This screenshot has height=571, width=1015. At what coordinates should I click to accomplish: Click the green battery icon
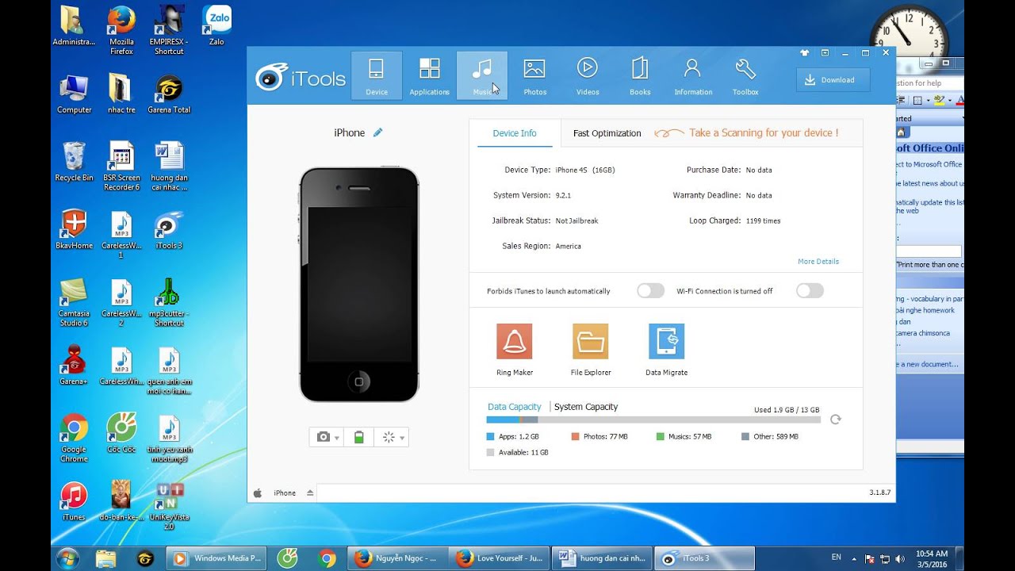(x=359, y=437)
